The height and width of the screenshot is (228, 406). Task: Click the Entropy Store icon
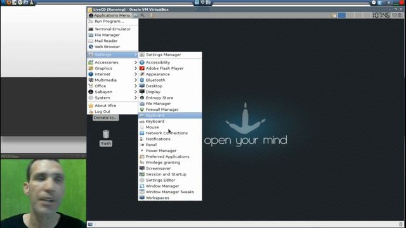click(142, 98)
